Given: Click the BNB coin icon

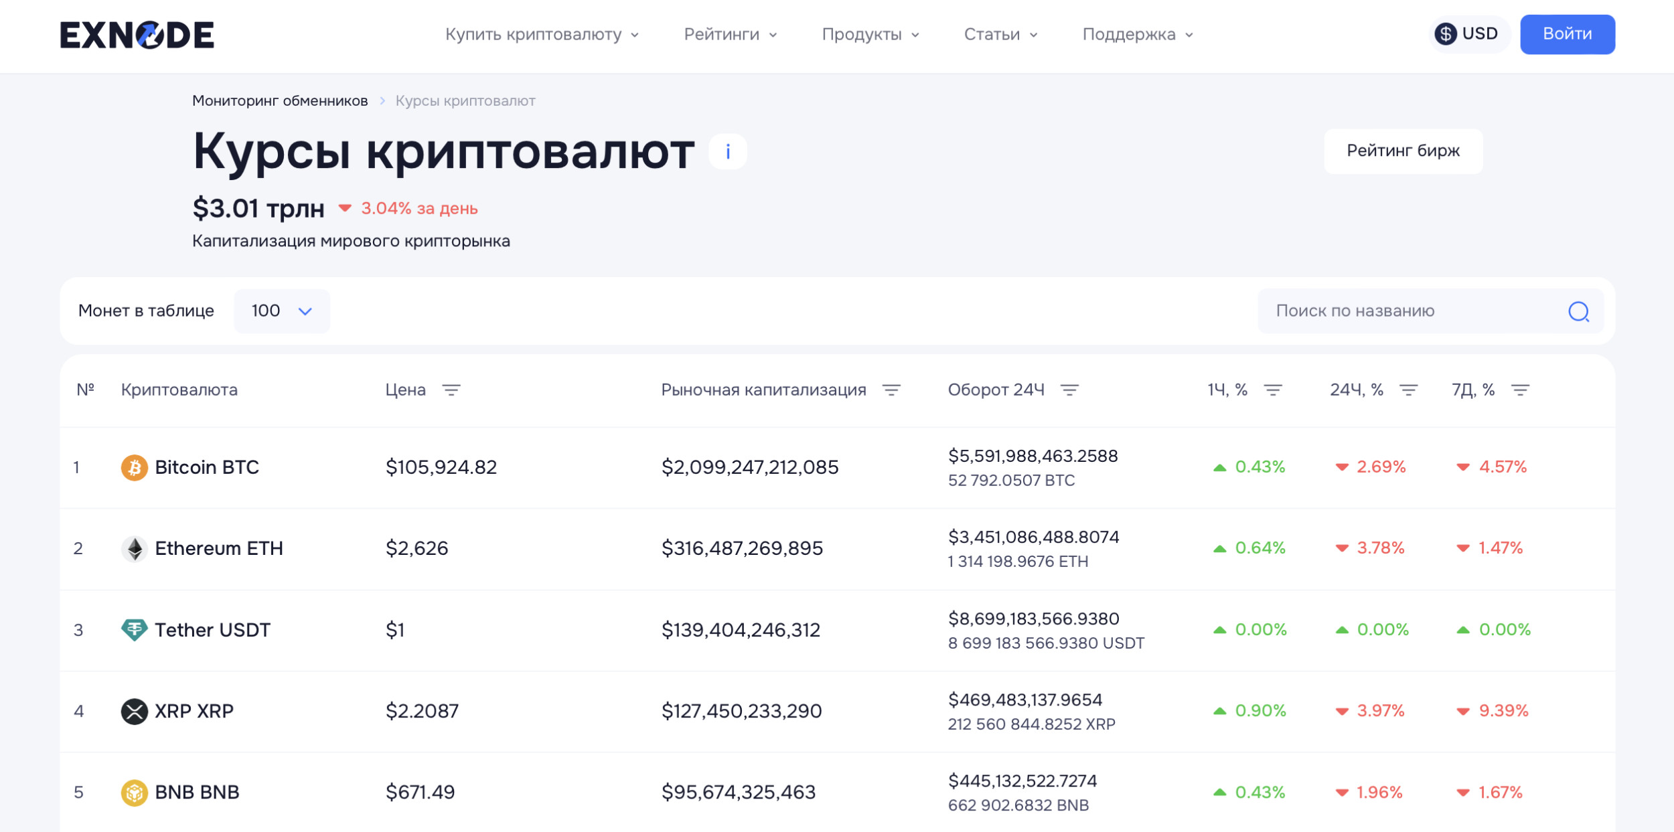Looking at the screenshot, I should pyautogui.click(x=134, y=793).
